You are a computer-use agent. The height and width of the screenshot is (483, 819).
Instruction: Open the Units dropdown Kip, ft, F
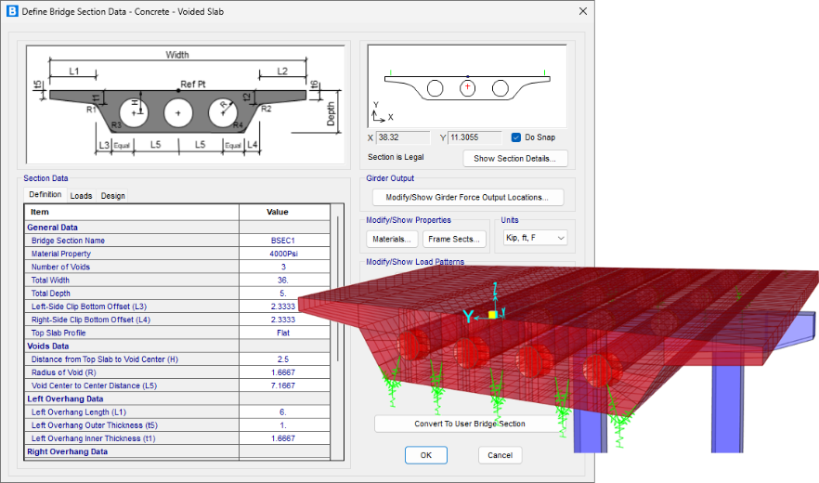[534, 239]
